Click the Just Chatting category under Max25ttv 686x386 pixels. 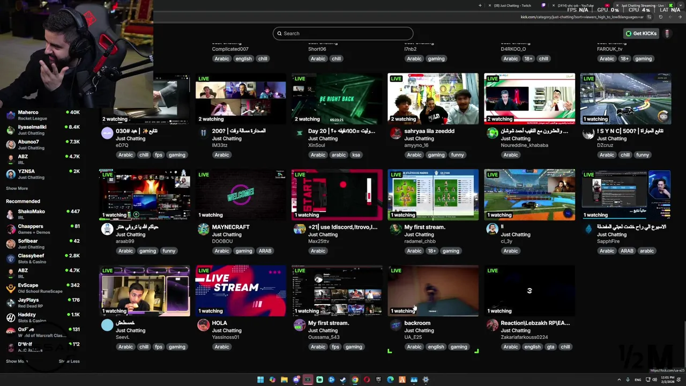click(x=323, y=234)
